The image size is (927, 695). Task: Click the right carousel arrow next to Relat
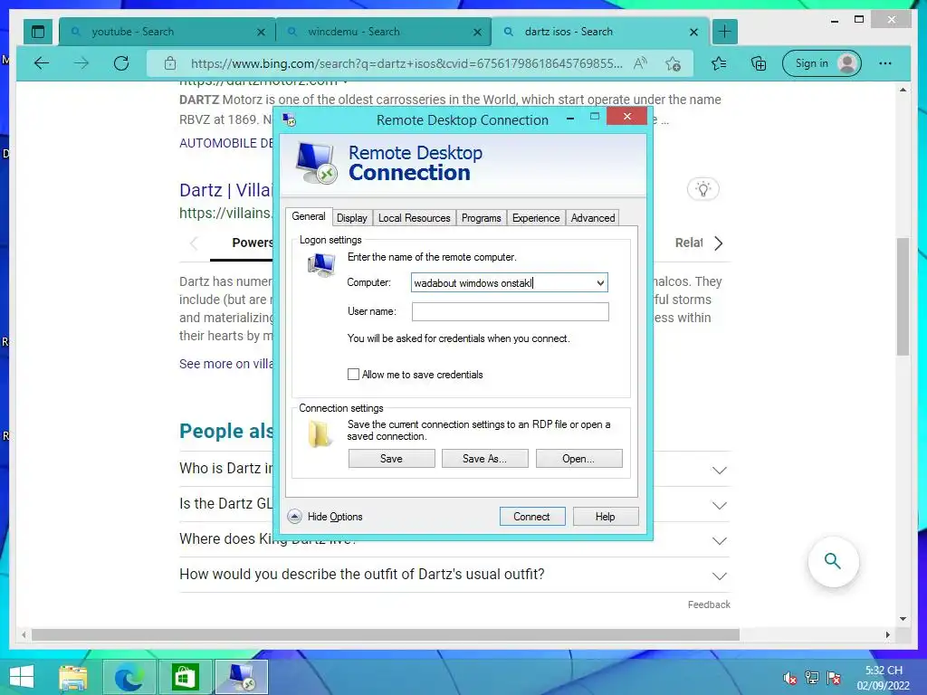click(x=718, y=243)
